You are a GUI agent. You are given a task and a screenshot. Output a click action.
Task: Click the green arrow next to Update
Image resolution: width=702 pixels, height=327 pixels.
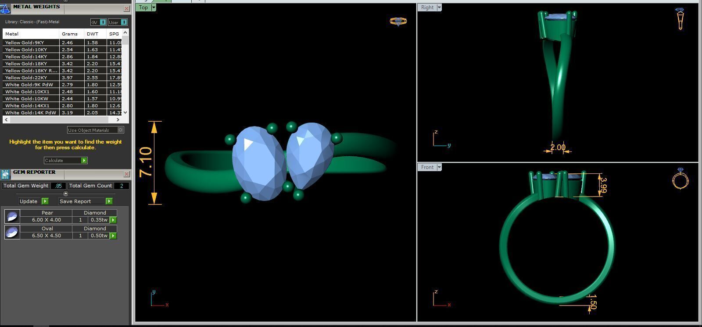[x=45, y=201]
